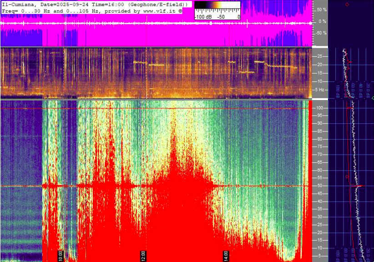Click the '50 %' amplitude label
This screenshot has width=374, height=262.
(x=322, y=10)
